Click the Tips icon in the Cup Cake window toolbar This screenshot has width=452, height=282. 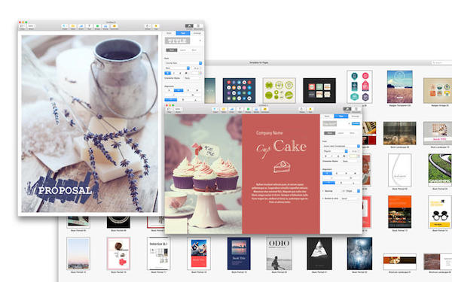pos(310,109)
